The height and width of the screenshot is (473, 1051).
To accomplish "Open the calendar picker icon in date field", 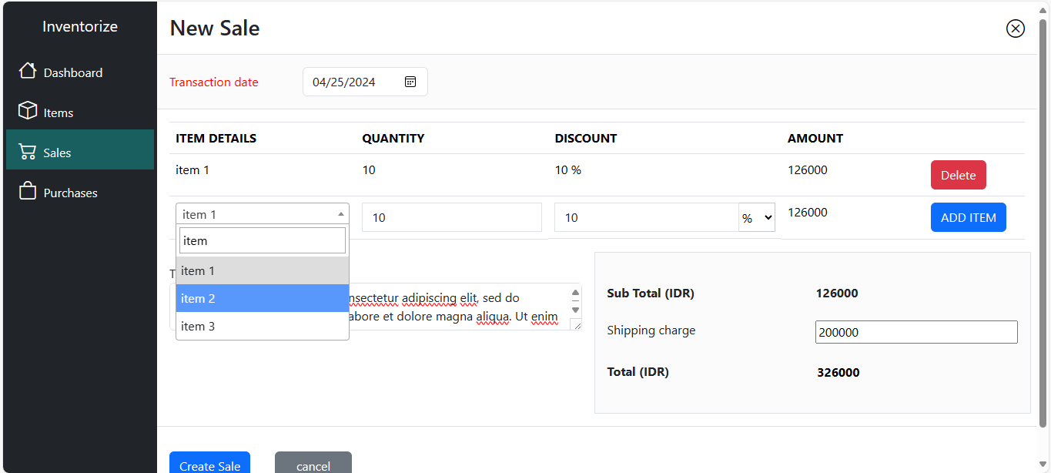I will [x=410, y=82].
